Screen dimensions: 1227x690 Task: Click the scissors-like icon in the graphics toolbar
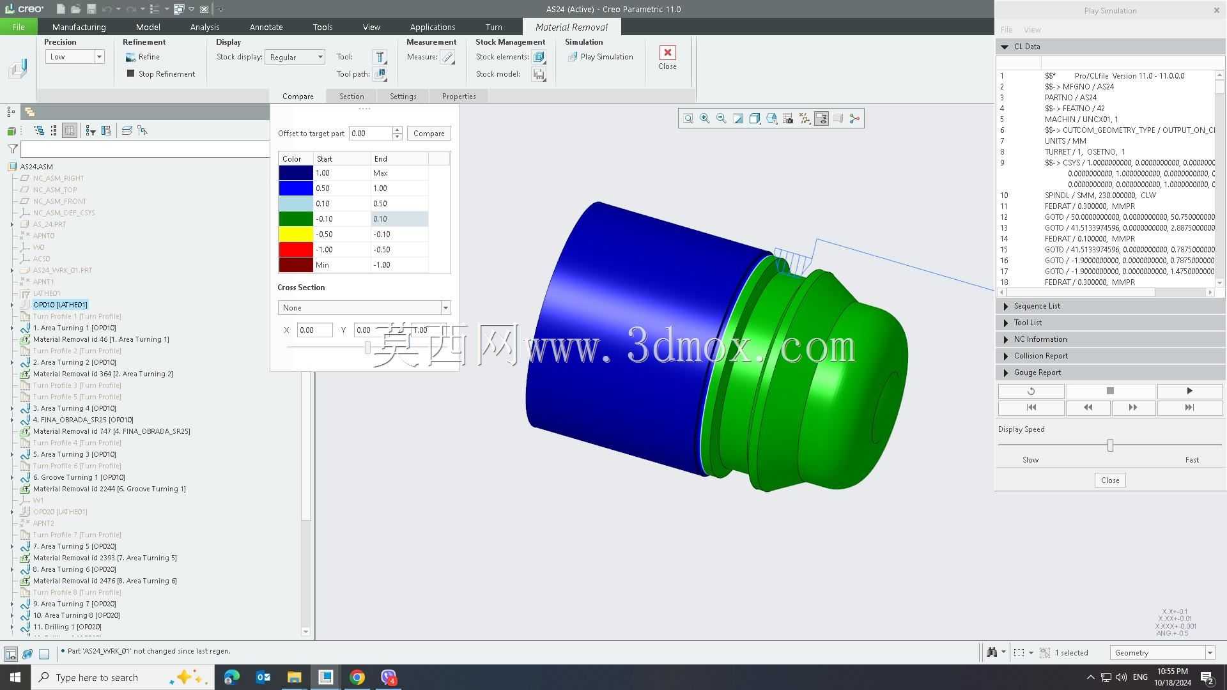tap(854, 119)
